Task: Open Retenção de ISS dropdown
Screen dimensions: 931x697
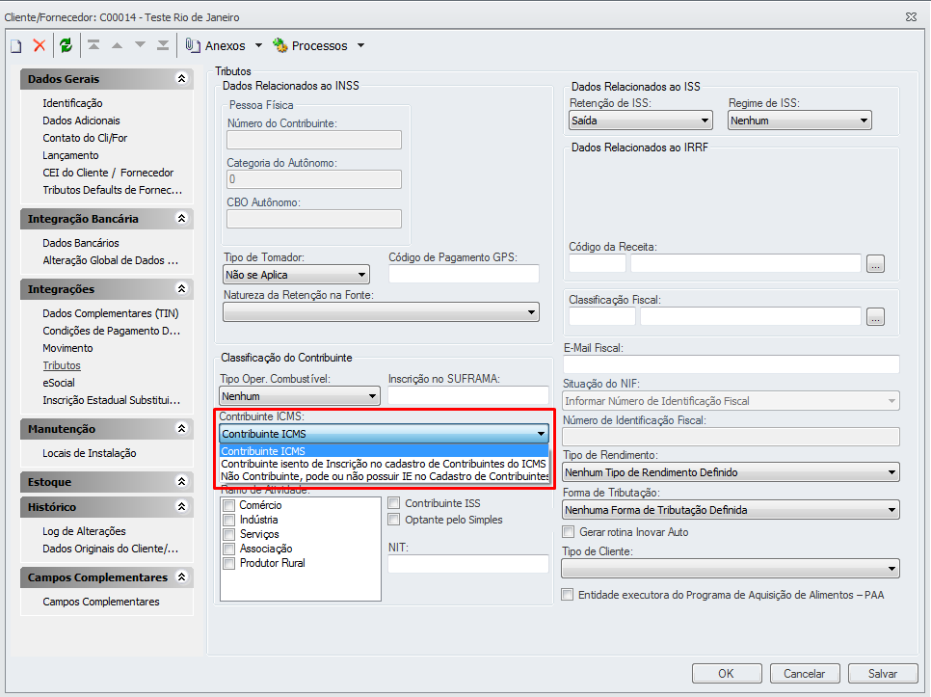Action: [x=640, y=121]
